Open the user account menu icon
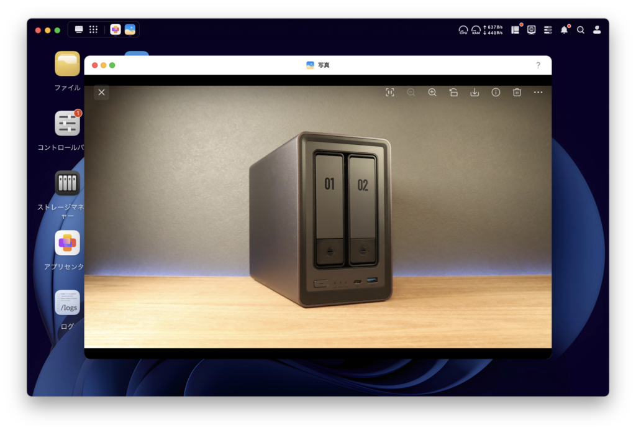Image resolution: width=636 pixels, height=432 pixels. (597, 30)
